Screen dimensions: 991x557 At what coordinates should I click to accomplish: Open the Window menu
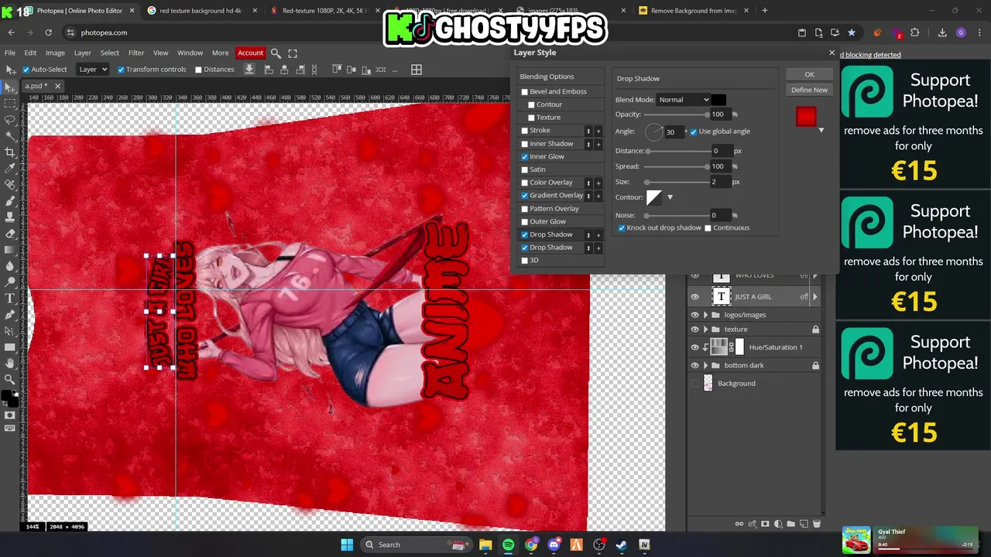tap(190, 53)
